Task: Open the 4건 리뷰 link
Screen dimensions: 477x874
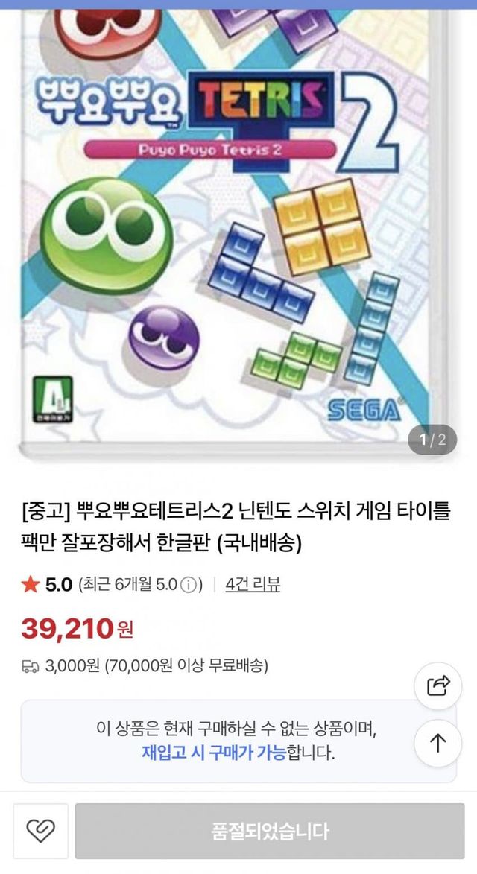Action: (253, 584)
